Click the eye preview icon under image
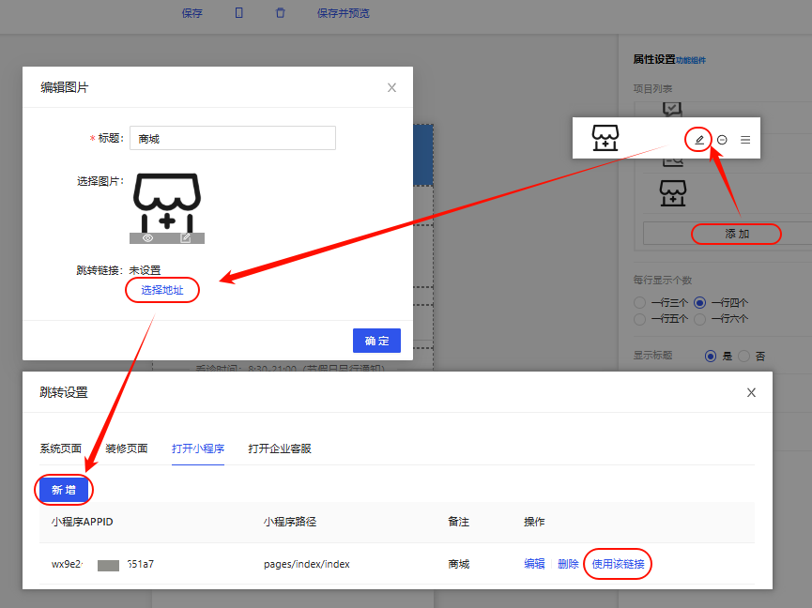812x608 pixels. click(148, 238)
